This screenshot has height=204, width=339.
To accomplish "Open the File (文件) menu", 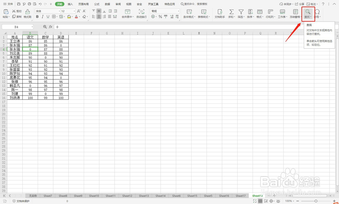I will point(8,4).
